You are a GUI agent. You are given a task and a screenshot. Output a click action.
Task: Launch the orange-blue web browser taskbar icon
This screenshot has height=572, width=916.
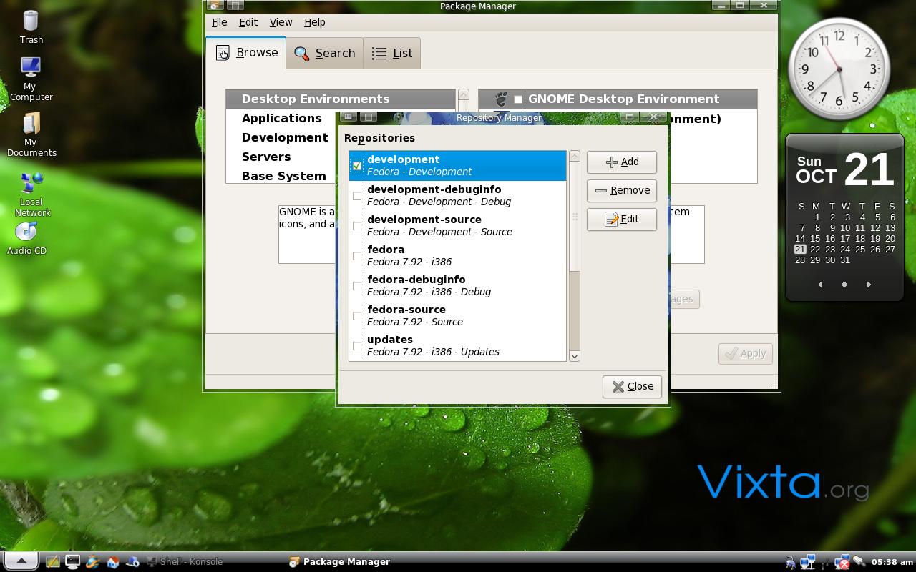tap(92, 562)
